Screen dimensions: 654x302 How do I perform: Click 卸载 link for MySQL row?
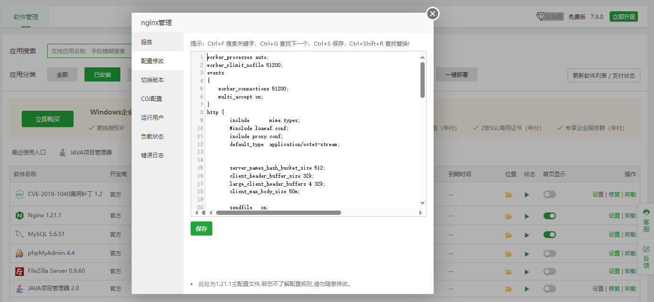click(x=630, y=234)
